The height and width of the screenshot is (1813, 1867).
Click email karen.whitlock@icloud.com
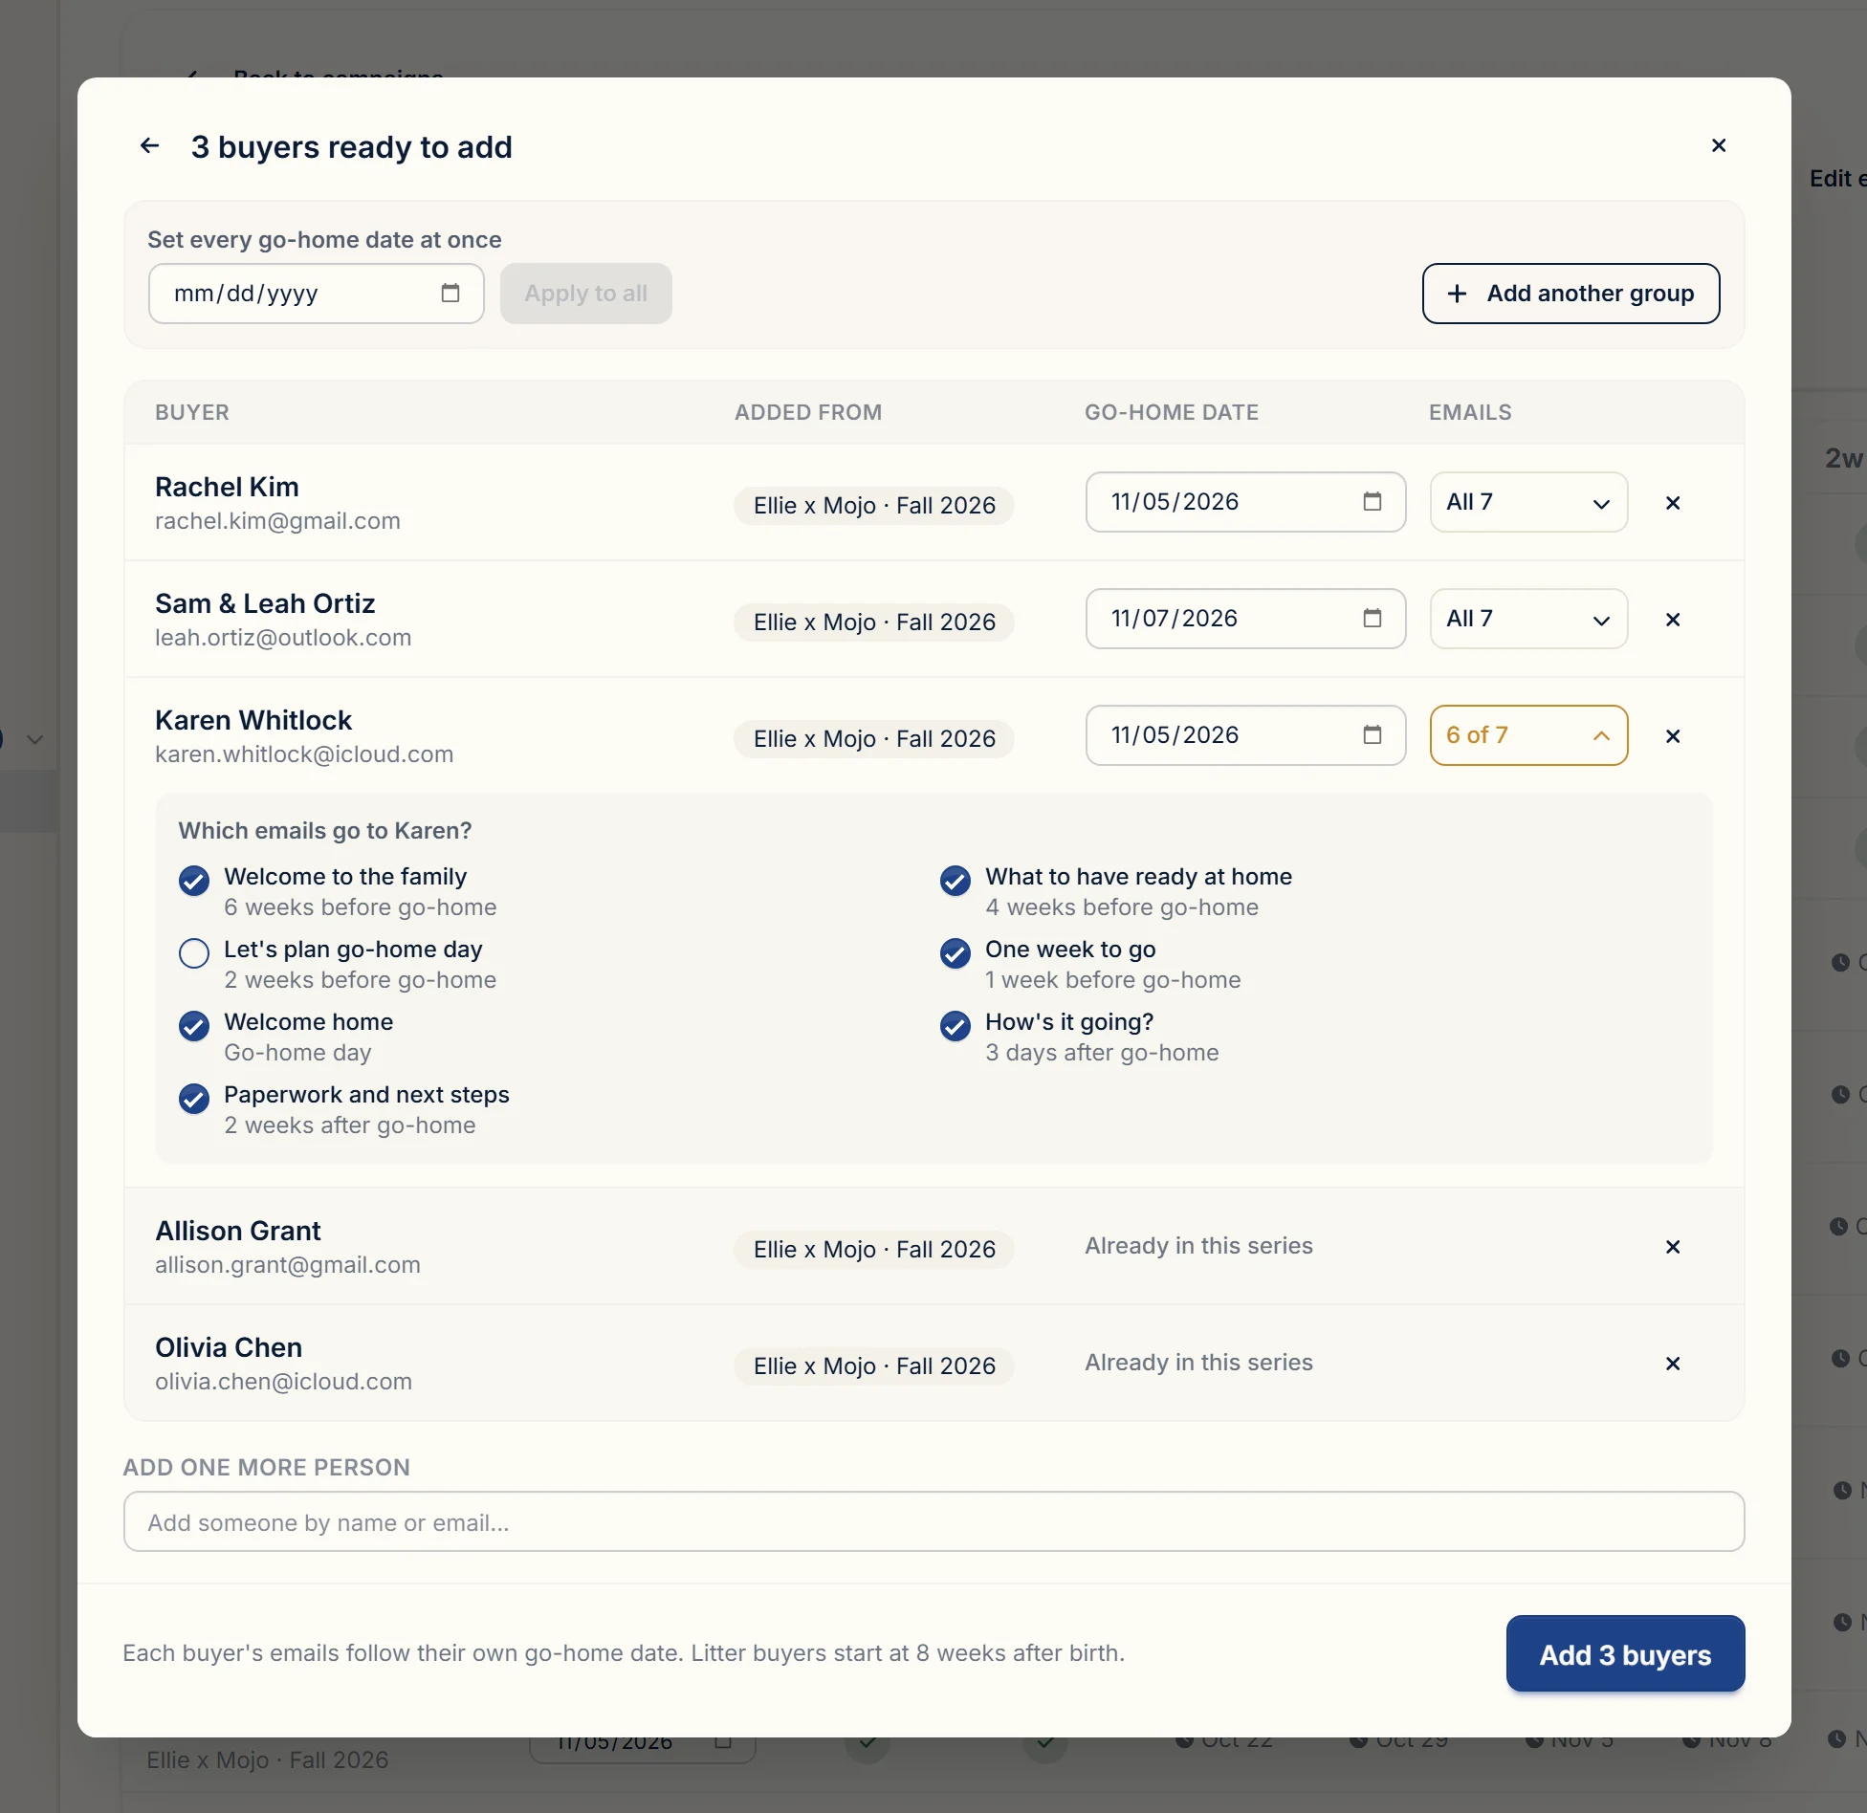(x=304, y=754)
